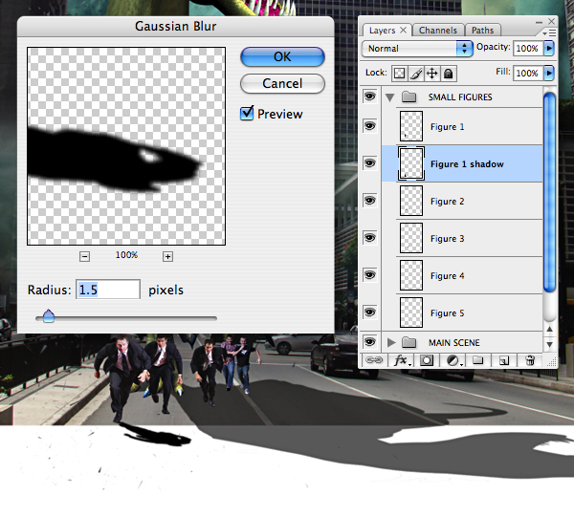This screenshot has height=517, width=574.
Task: Add a layer mask
Action: tap(427, 360)
